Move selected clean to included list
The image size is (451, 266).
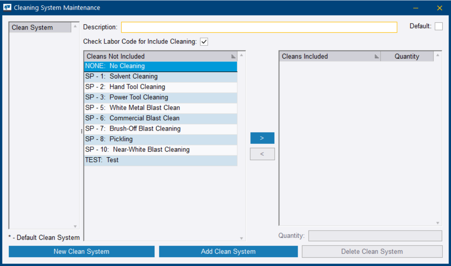click(262, 138)
